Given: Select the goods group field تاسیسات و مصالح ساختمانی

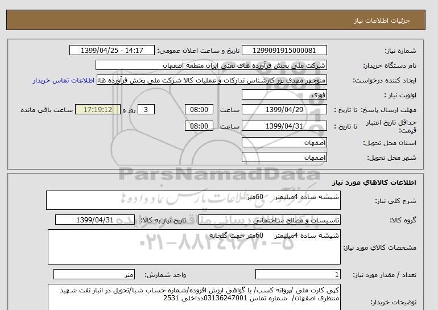Looking at the screenshot, I should [x=269, y=220].
